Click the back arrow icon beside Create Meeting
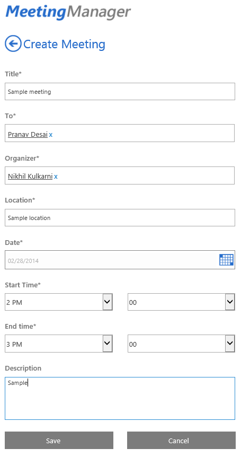 tap(13, 43)
